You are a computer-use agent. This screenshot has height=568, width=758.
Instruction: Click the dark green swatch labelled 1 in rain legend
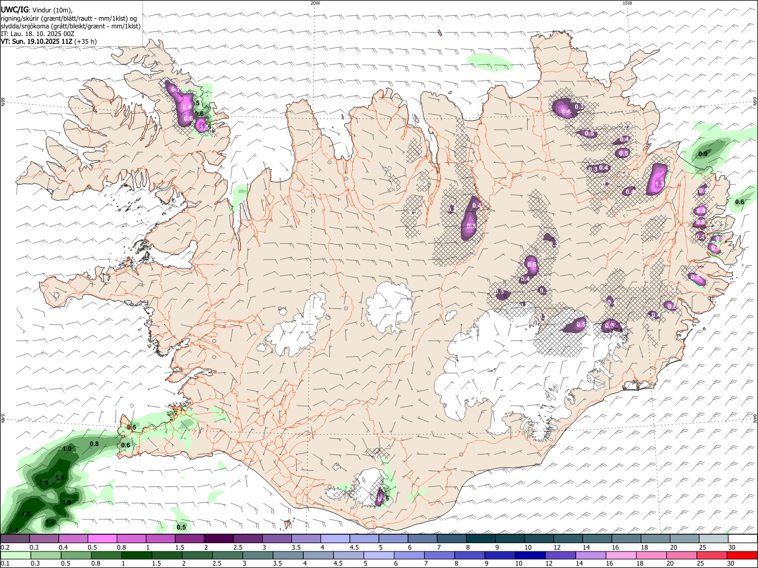click(x=137, y=556)
